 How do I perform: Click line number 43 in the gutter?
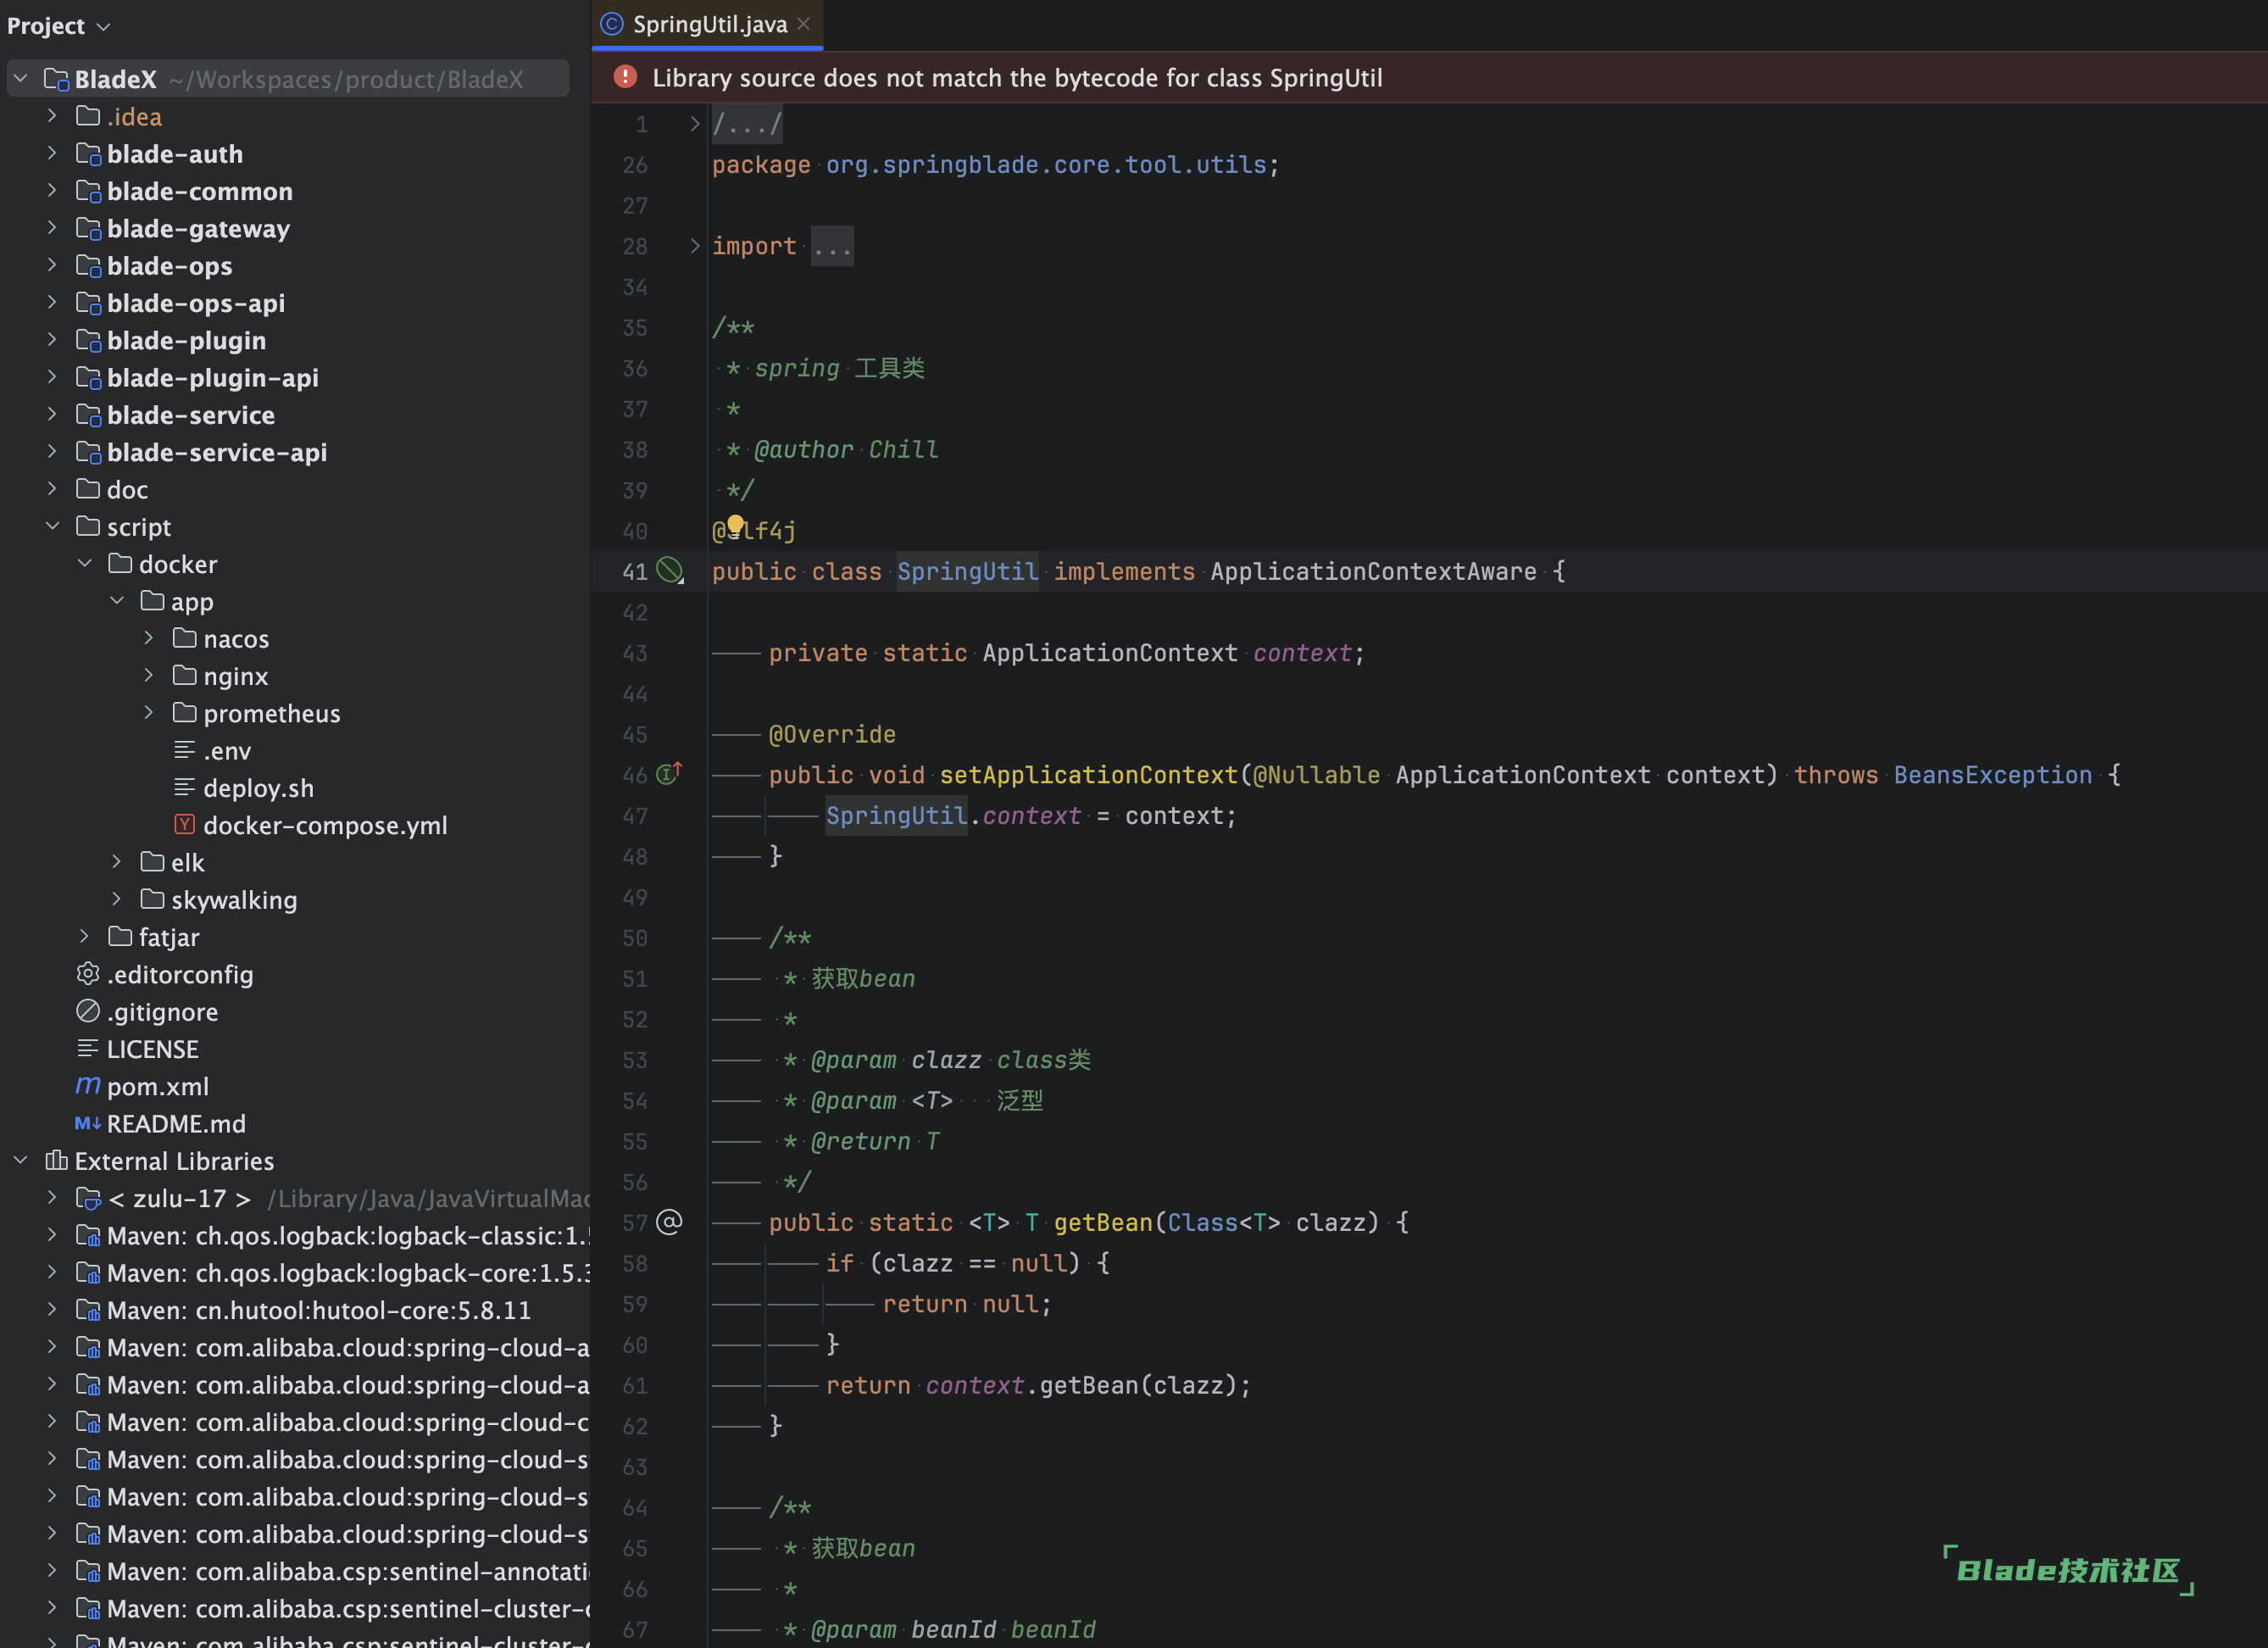tap(635, 653)
